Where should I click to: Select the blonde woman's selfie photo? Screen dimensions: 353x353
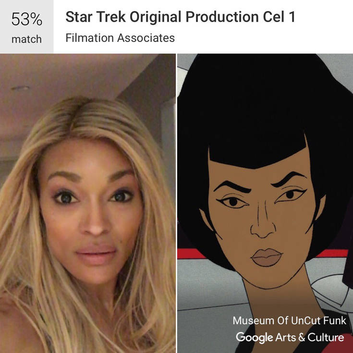pyautogui.click(x=88, y=203)
